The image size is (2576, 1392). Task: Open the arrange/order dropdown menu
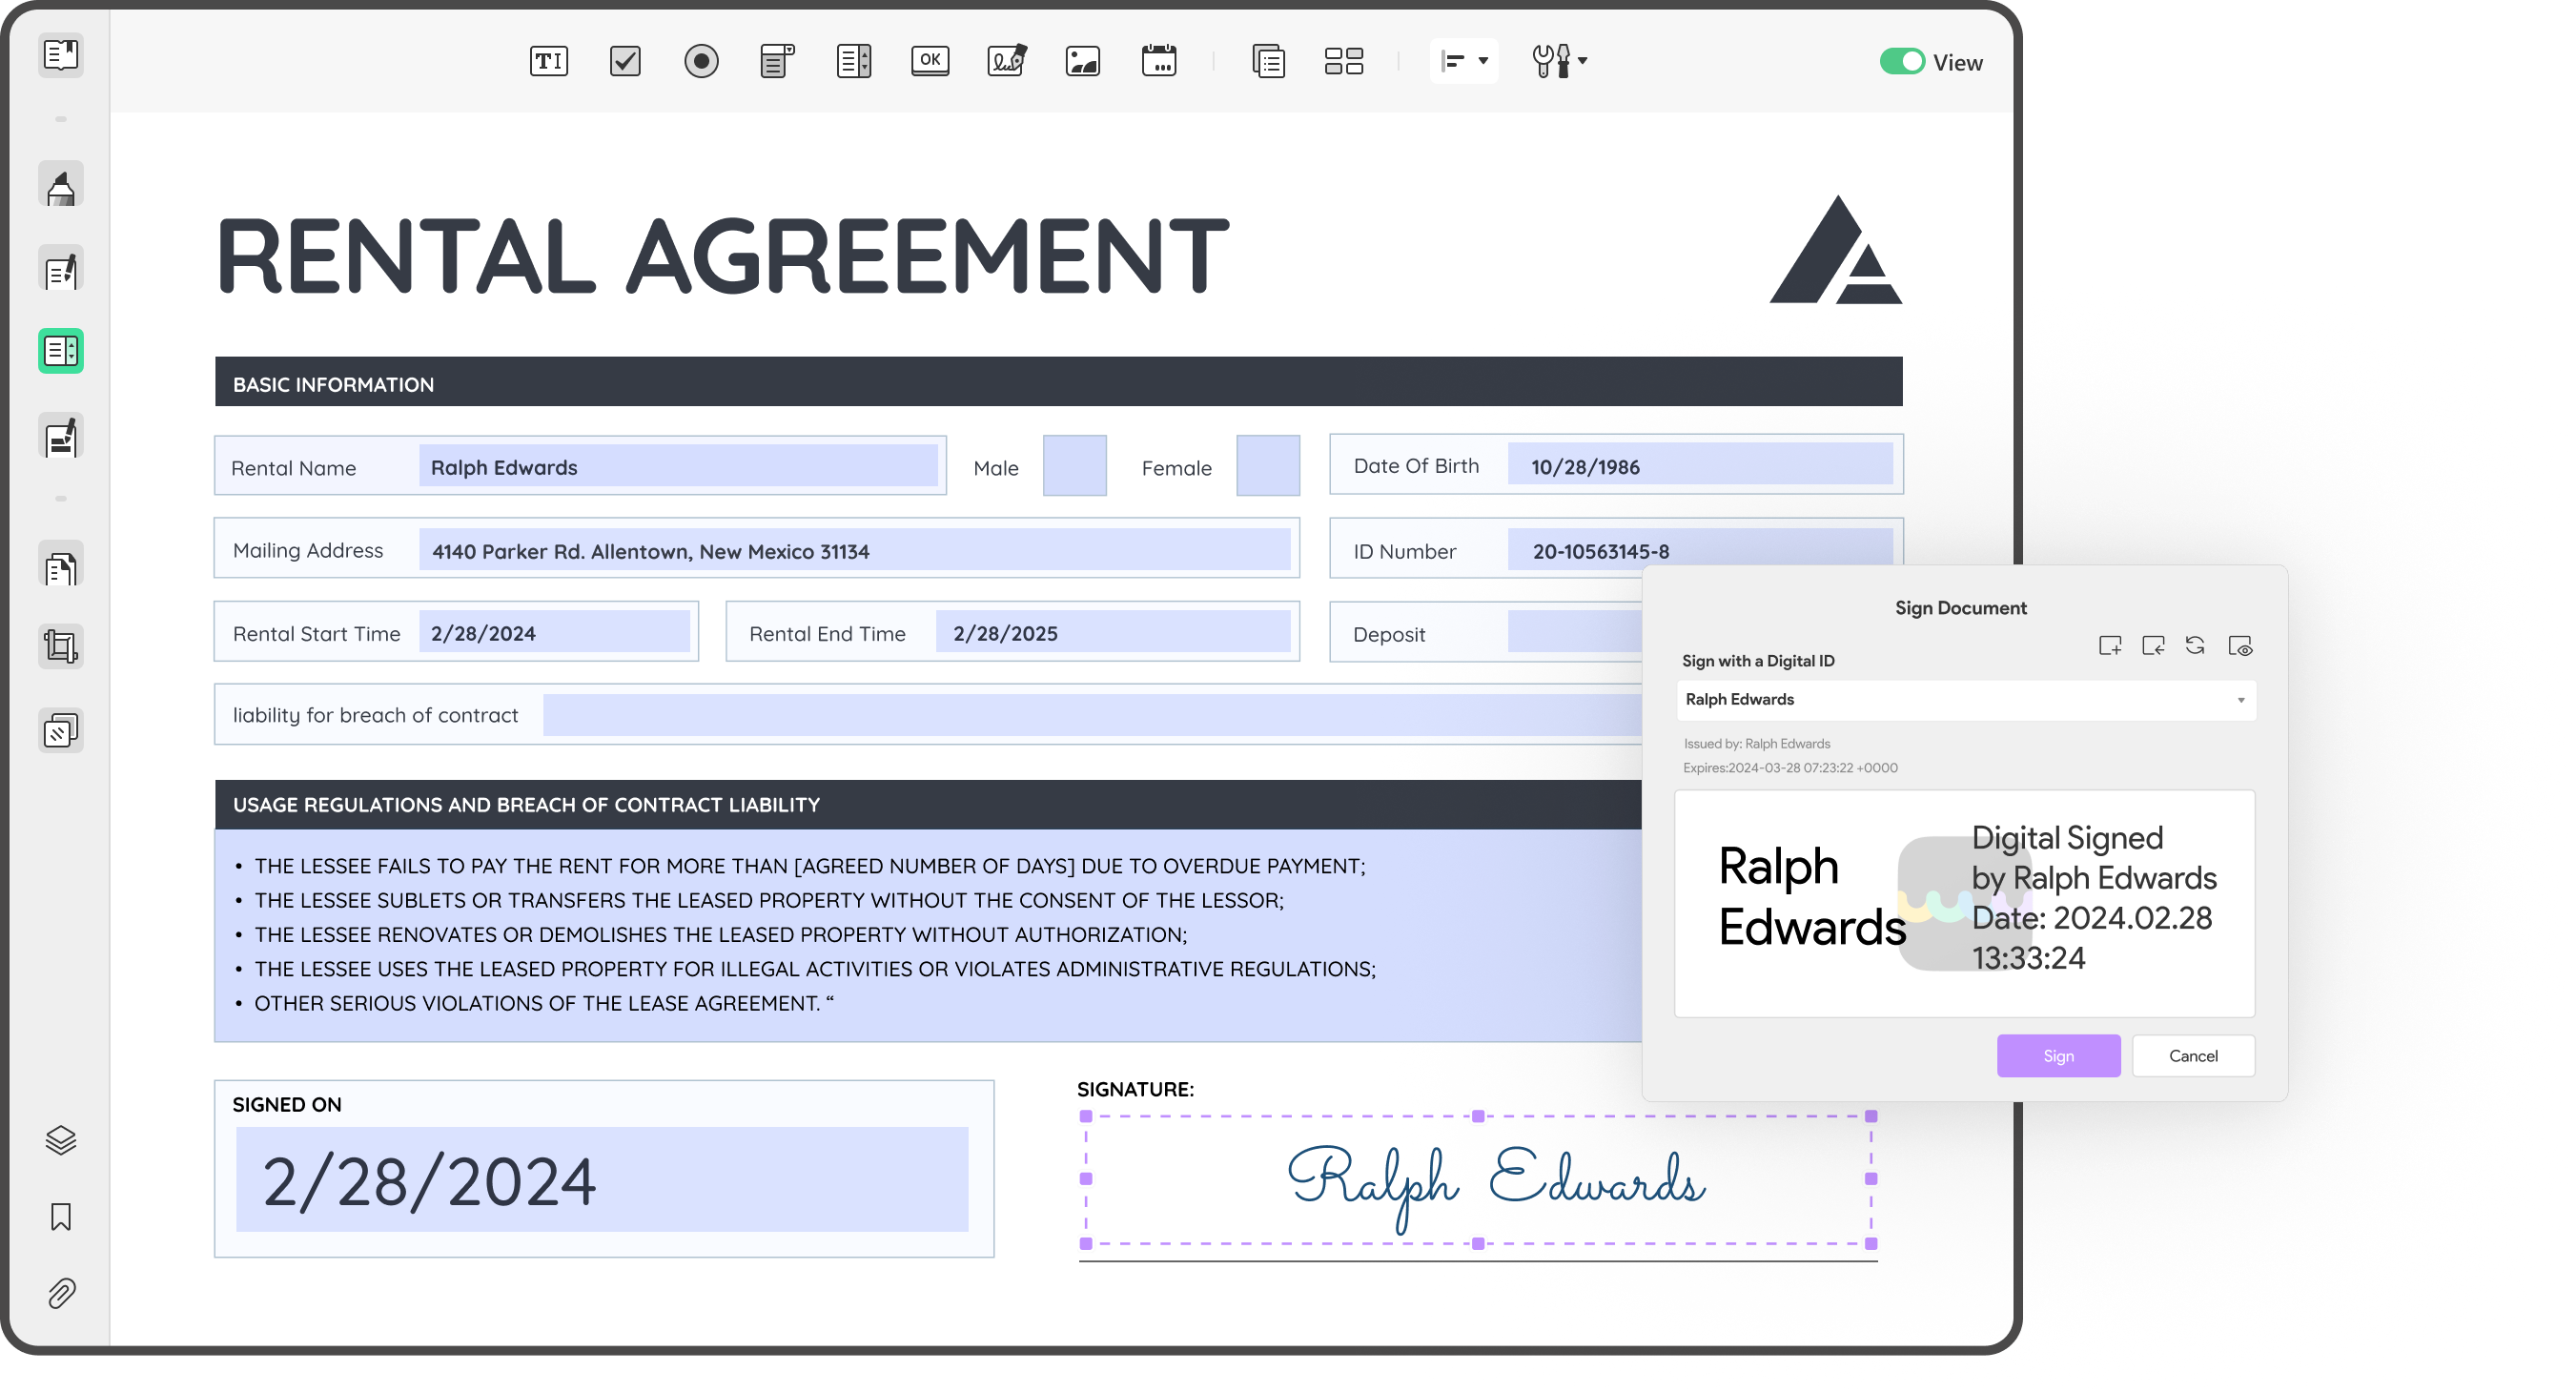point(1465,60)
